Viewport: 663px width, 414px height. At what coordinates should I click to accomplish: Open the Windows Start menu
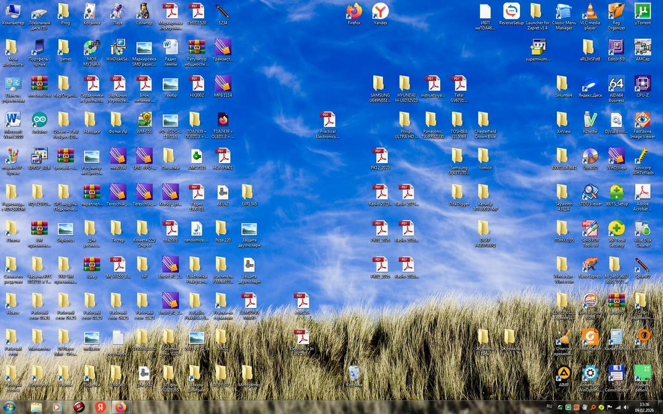click(10, 407)
